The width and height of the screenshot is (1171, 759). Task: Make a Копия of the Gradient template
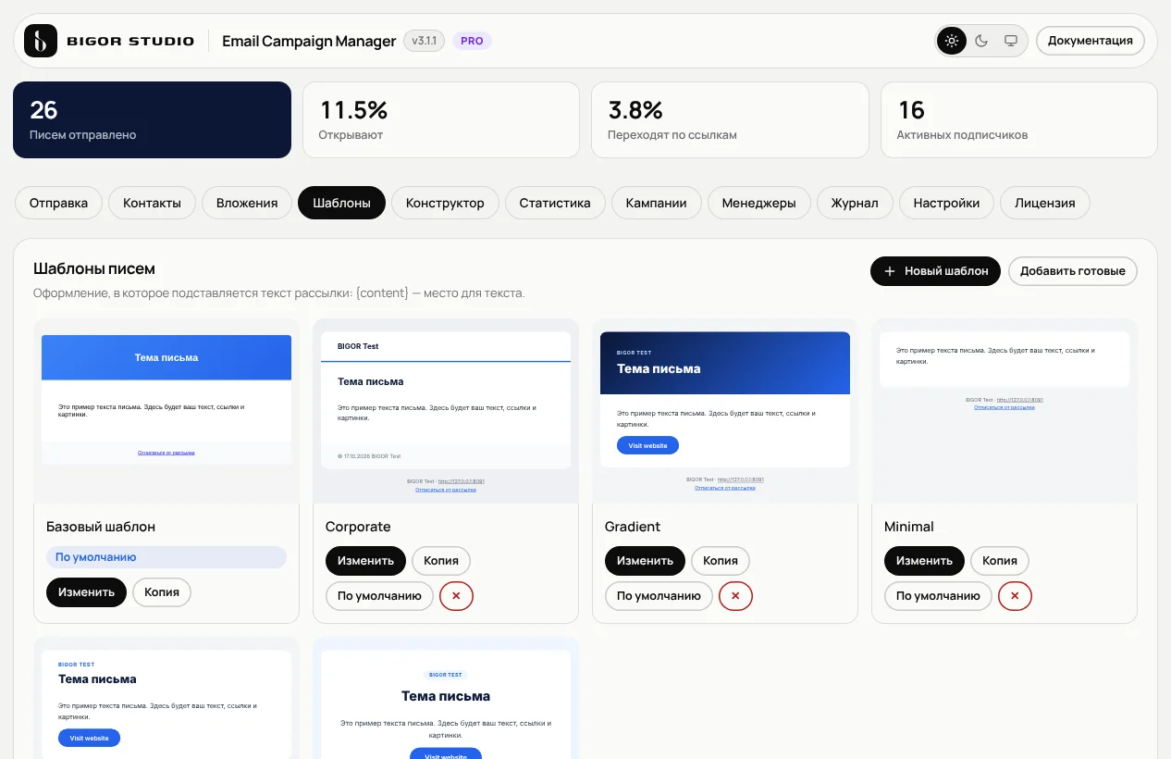[x=721, y=561]
